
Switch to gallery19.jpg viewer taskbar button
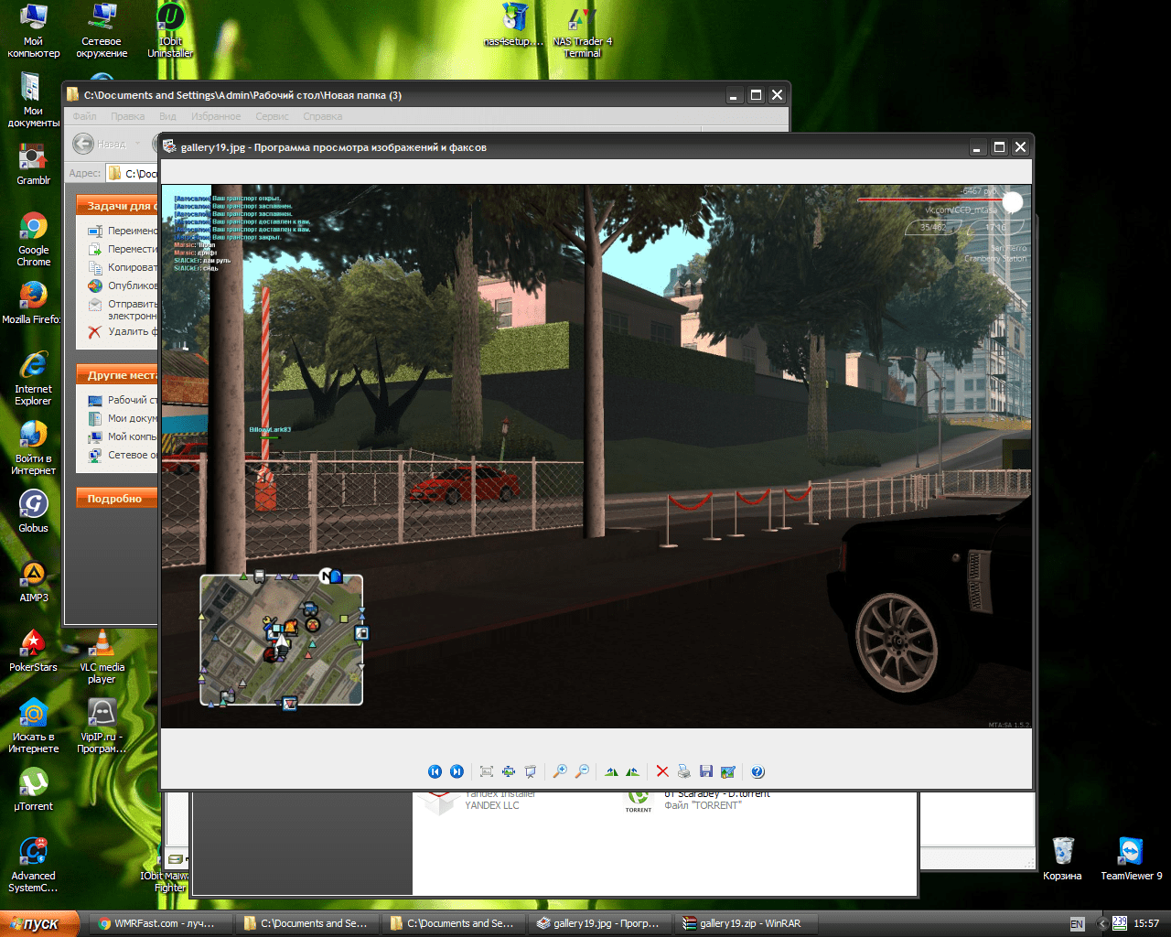pos(600,923)
